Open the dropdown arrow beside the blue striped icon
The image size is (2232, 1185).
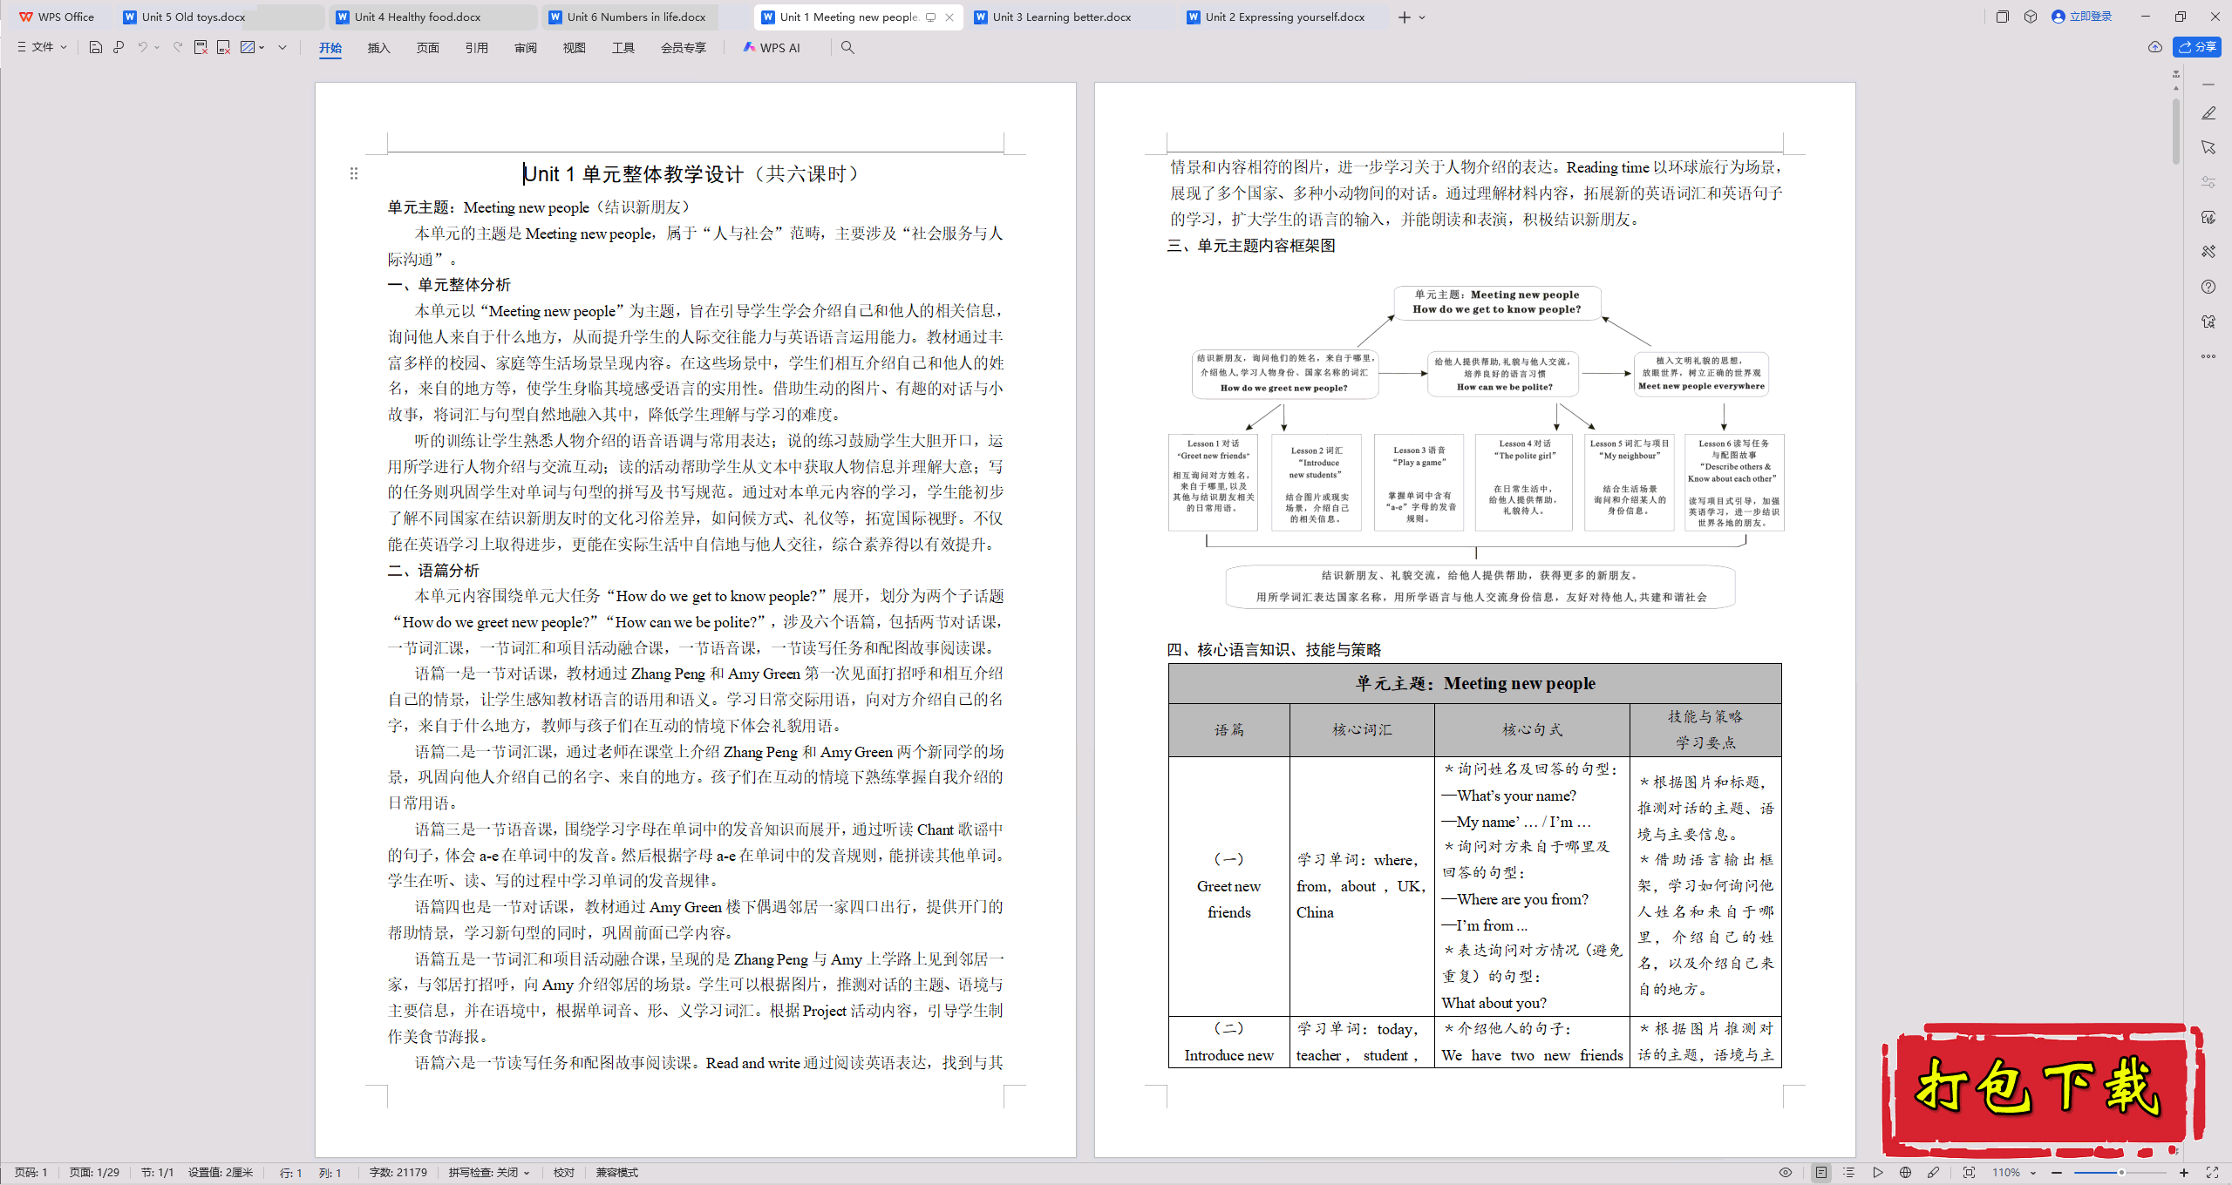(262, 48)
